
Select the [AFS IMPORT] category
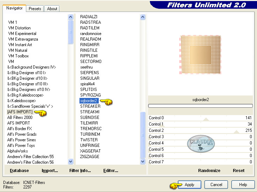tap(20, 112)
